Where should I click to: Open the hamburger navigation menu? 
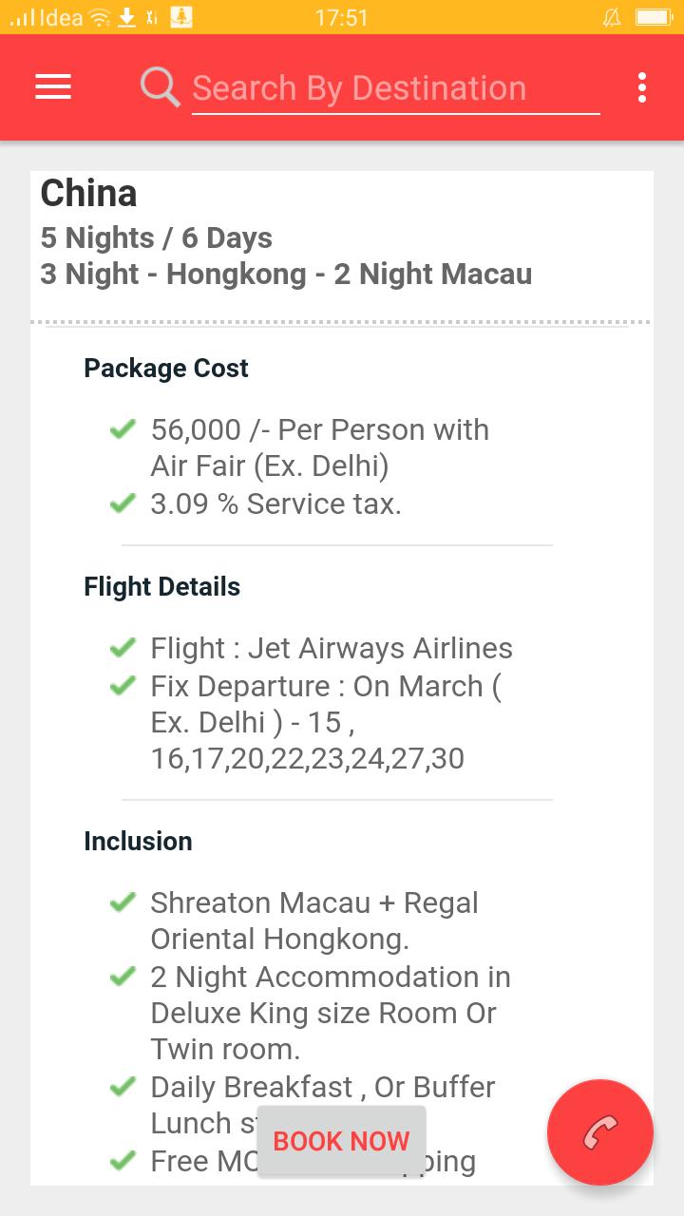click(x=53, y=87)
